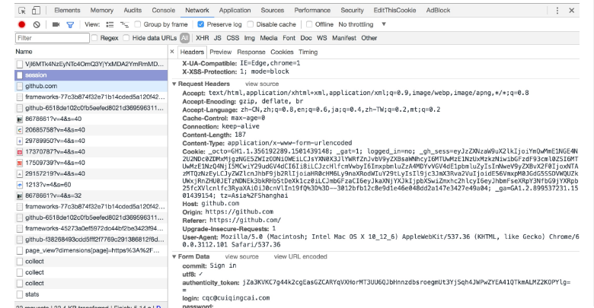Open the Security panel tab

click(x=352, y=11)
